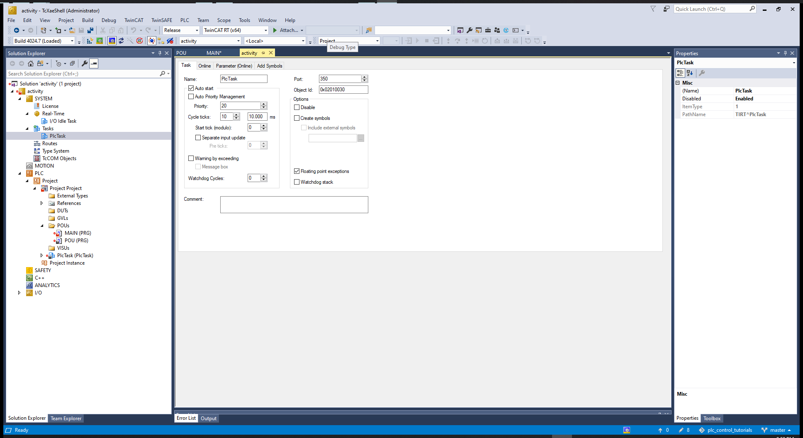This screenshot has width=803, height=438.
Task: Expand the References folder in the tree
Action: (x=41, y=203)
